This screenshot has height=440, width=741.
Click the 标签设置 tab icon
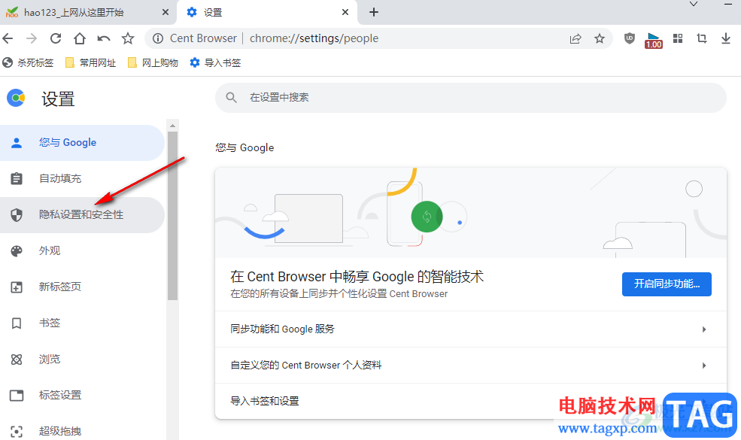tap(17, 395)
